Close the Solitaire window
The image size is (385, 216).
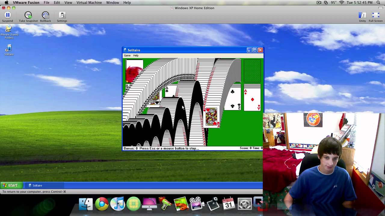[x=260, y=50]
